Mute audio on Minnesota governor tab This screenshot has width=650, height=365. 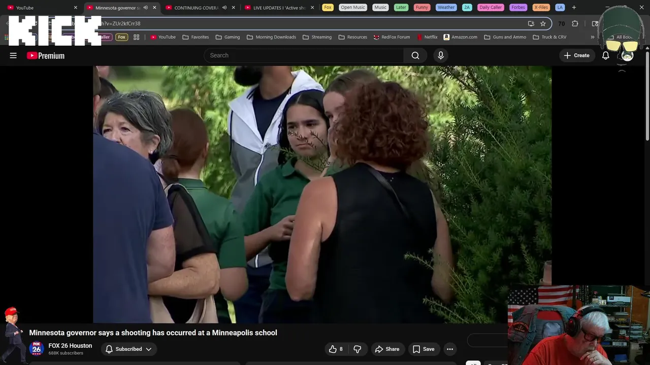point(146,8)
